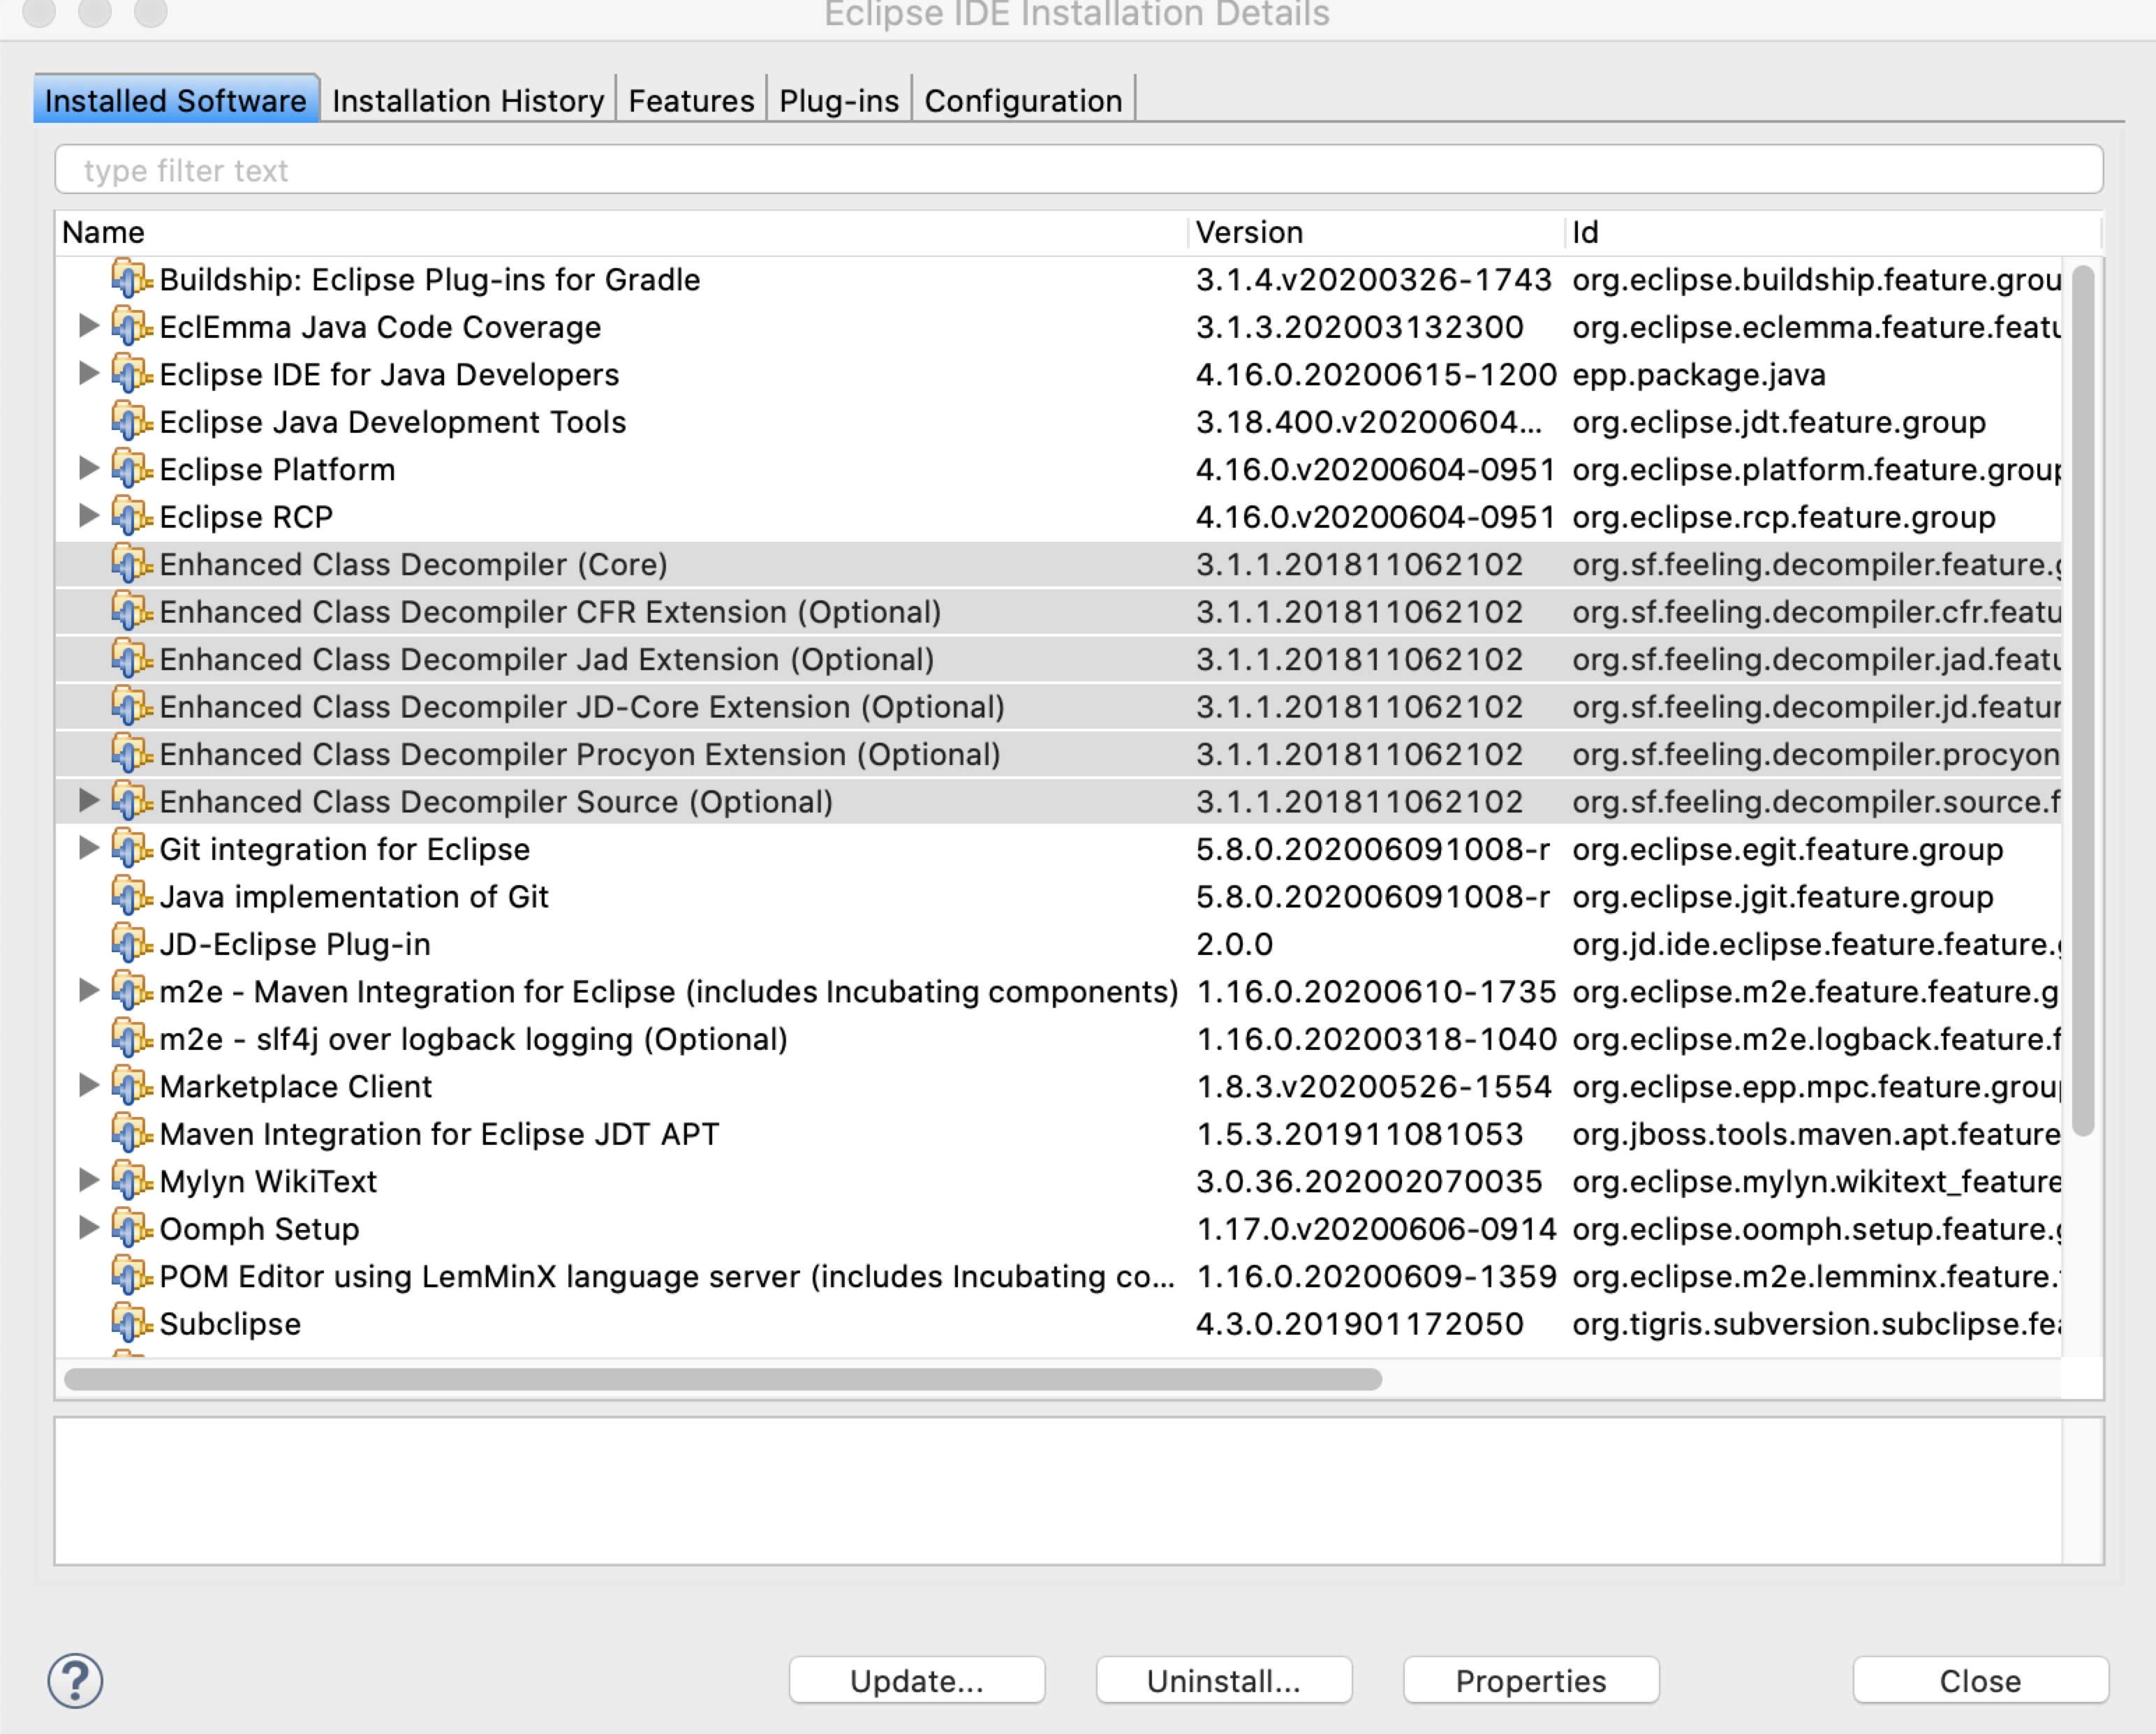The width and height of the screenshot is (2156, 1734).
Task: Click the Decompiler CFR Extension icon
Action: (x=131, y=612)
